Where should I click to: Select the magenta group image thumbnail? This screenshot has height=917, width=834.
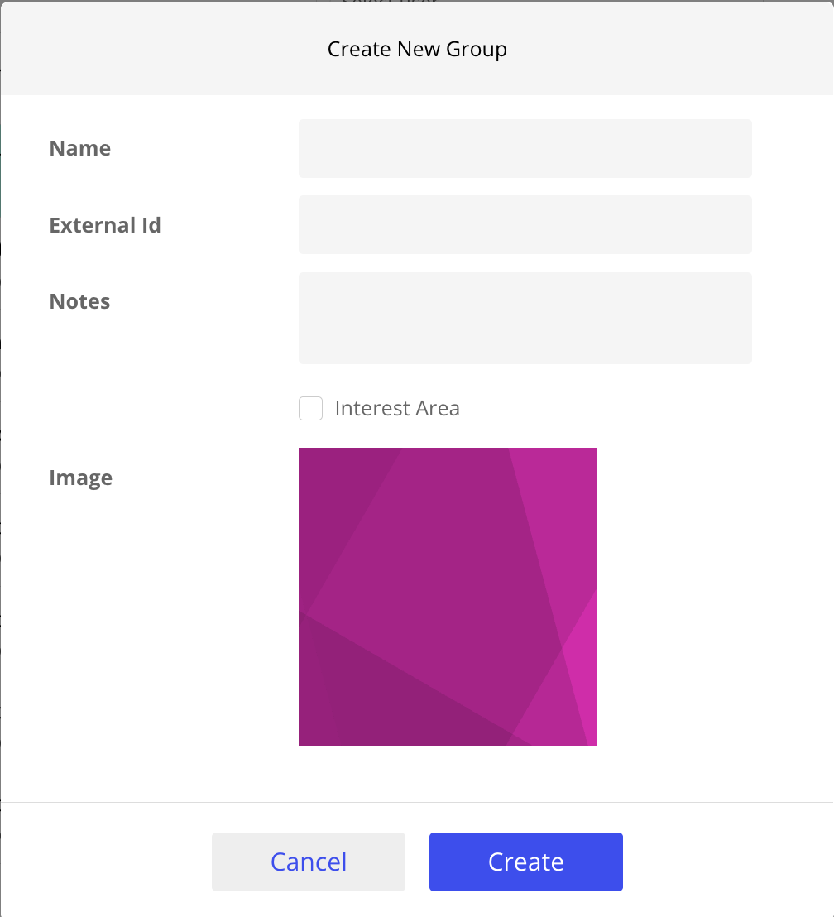[x=447, y=596]
